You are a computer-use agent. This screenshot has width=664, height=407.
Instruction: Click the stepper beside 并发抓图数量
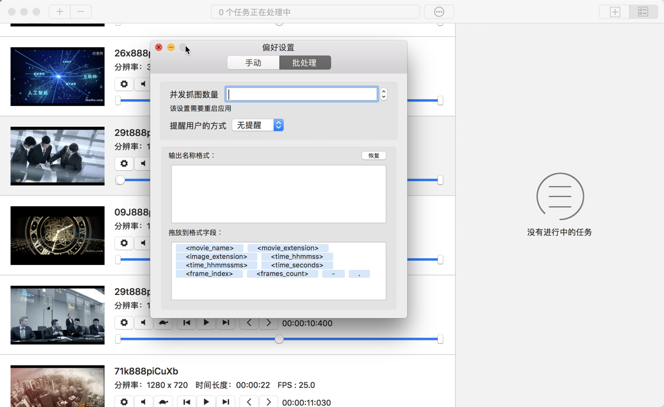(x=383, y=94)
